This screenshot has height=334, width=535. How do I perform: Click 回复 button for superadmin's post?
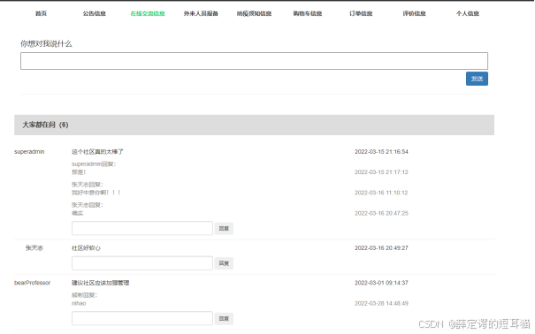pyautogui.click(x=224, y=228)
